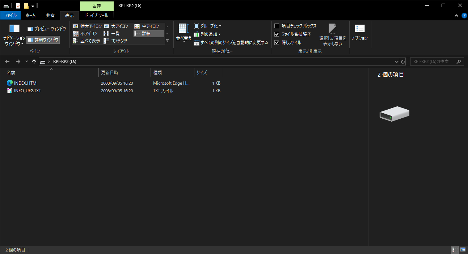Switch to the 共有 ribbon tab

click(x=50, y=16)
